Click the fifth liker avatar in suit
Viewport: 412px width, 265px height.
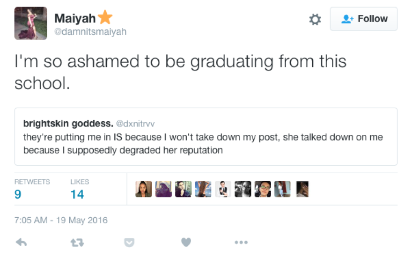tap(223, 189)
